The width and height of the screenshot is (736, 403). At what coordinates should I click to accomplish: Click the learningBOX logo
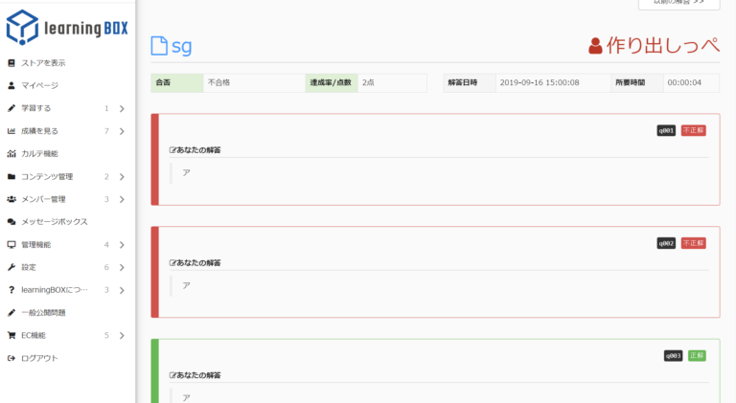pyautogui.click(x=67, y=27)
